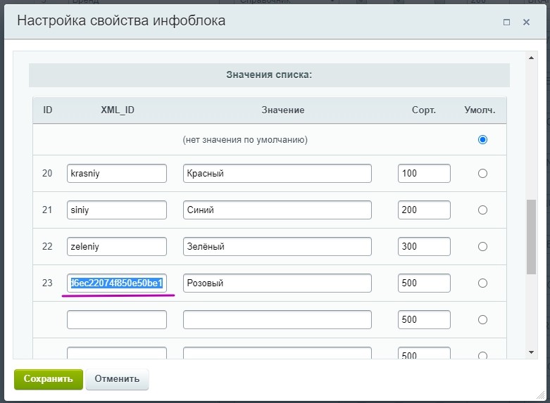Close the infoblock property settings dialog
550x403 pixels.
coord(526,22)
